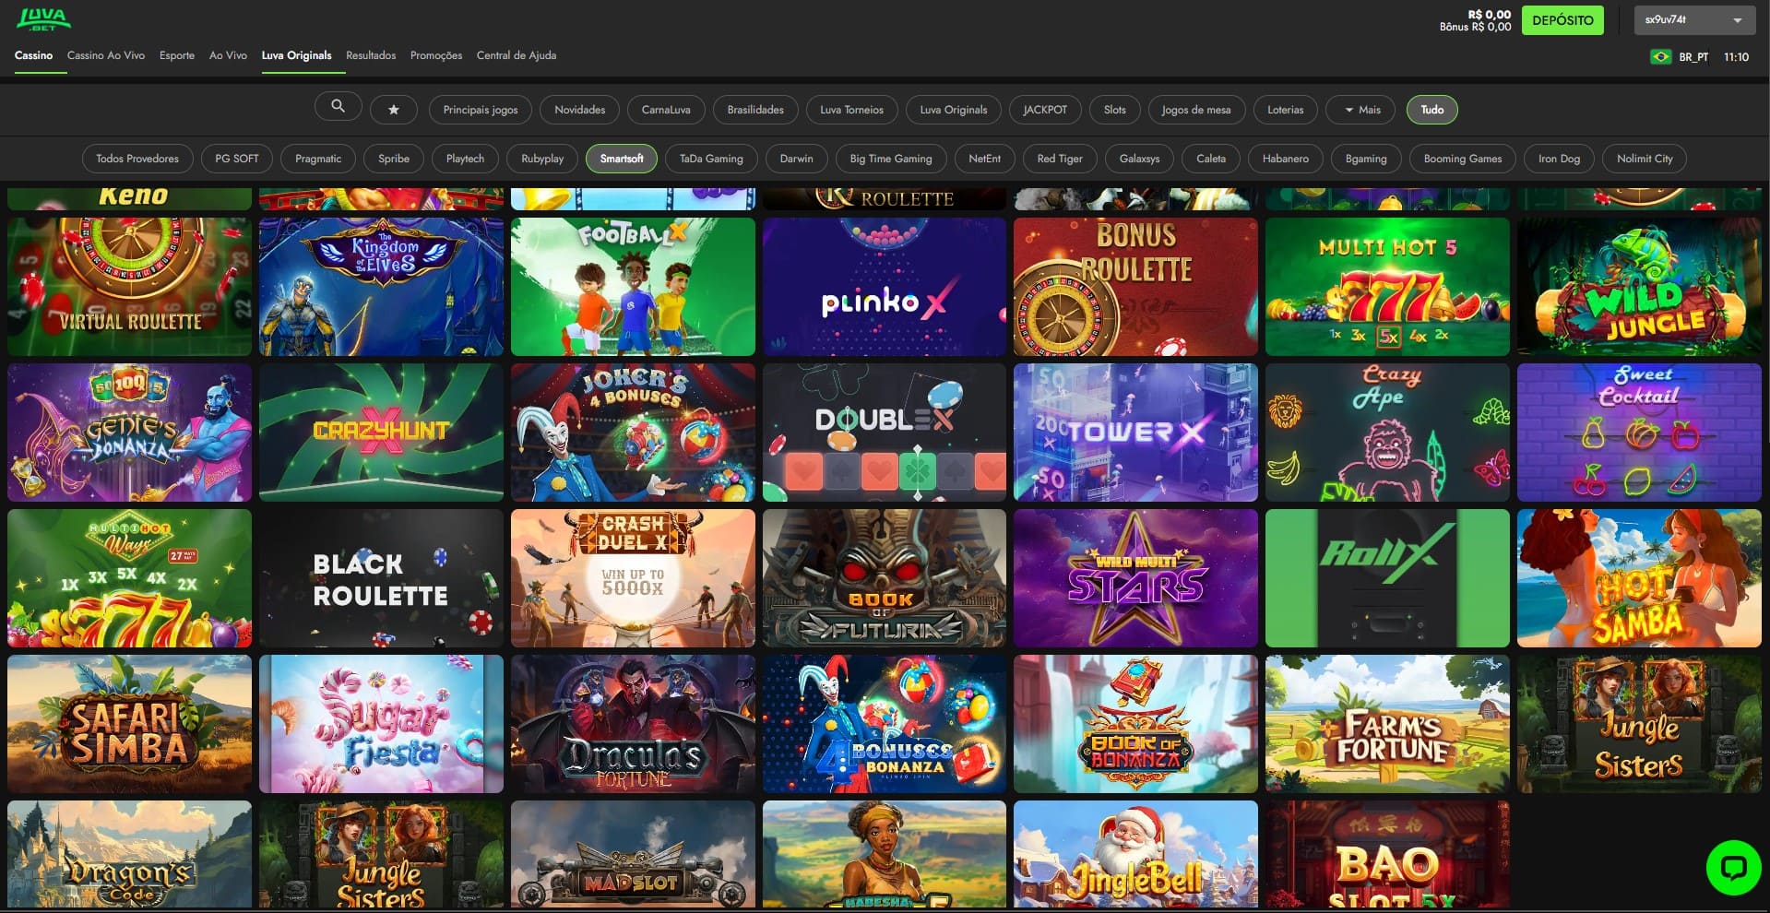This screenshot has width=1770, height=913.
Task: Filter games by JACKPOT category
Action: [1045, 110]
